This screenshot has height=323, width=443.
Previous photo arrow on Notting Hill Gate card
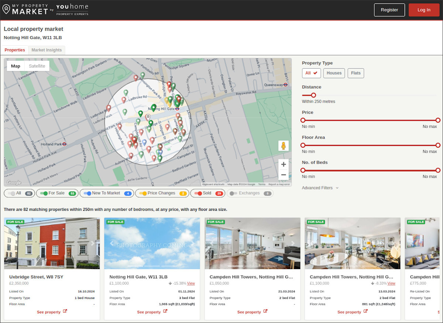(111, 243)
